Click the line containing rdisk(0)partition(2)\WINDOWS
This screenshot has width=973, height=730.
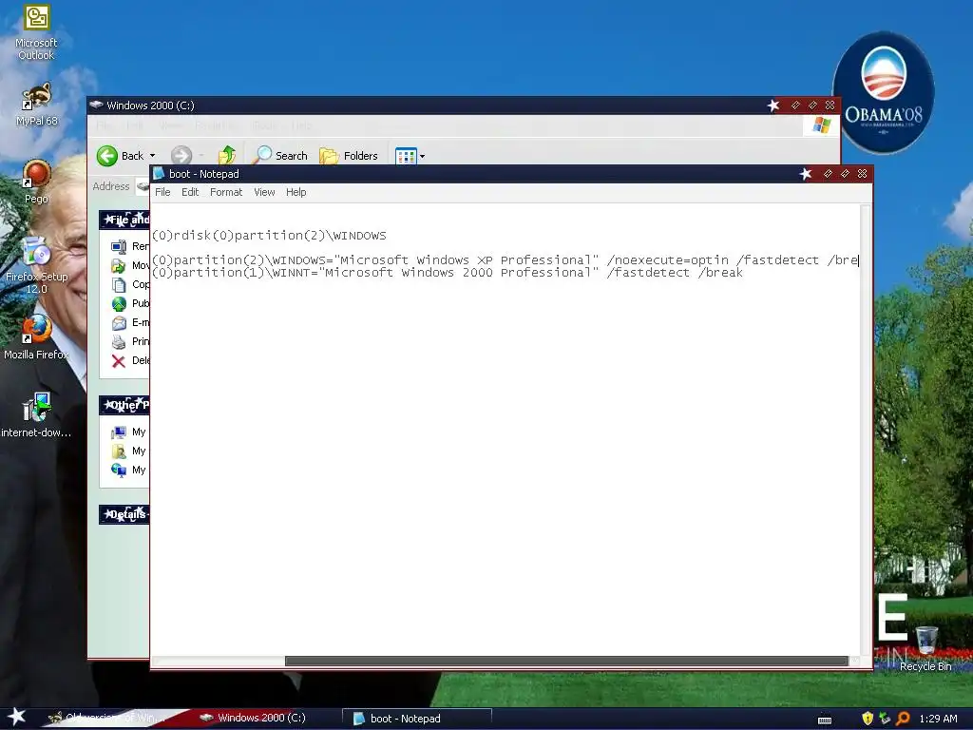tap(269, 236)
